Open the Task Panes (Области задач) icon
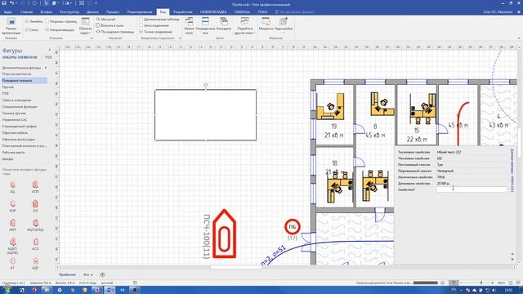 tap(85, 26)
